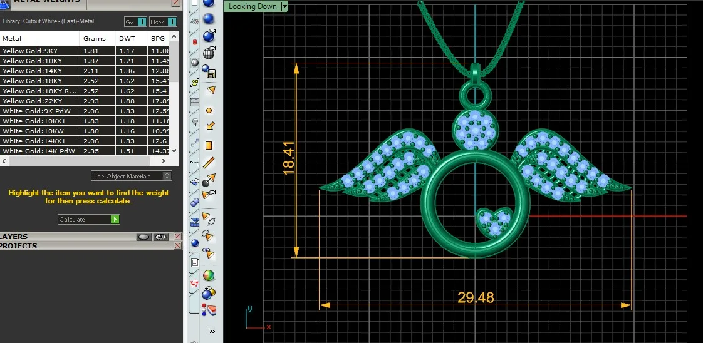Viewport: 703px width, 343px height.
Task: Click the horizontal scroll right arrow under metal table
Action: coord(163,161)
